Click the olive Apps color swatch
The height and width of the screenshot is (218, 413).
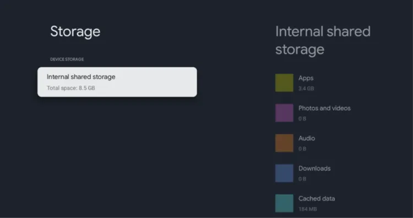click(284, 83)
